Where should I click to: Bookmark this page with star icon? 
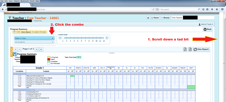tap(203, 9)
